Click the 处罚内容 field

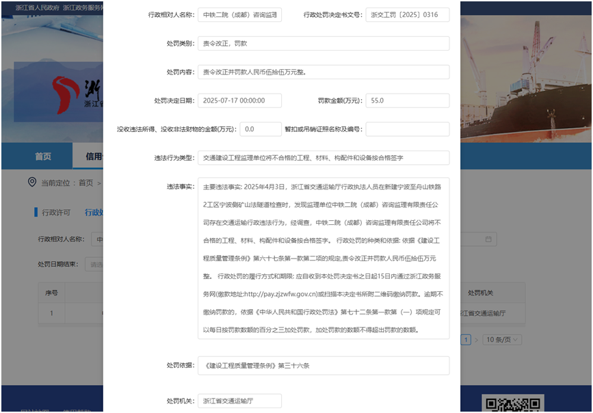pyautogui.click(x=324, y=72)
